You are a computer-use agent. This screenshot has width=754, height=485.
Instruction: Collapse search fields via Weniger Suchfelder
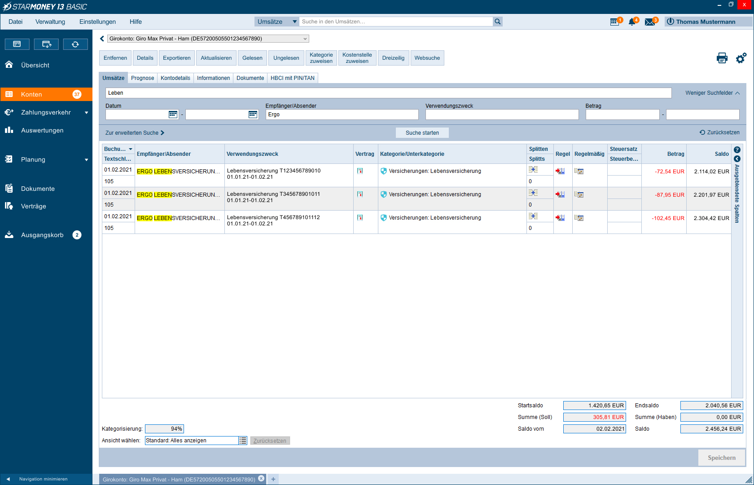point(712,93)
